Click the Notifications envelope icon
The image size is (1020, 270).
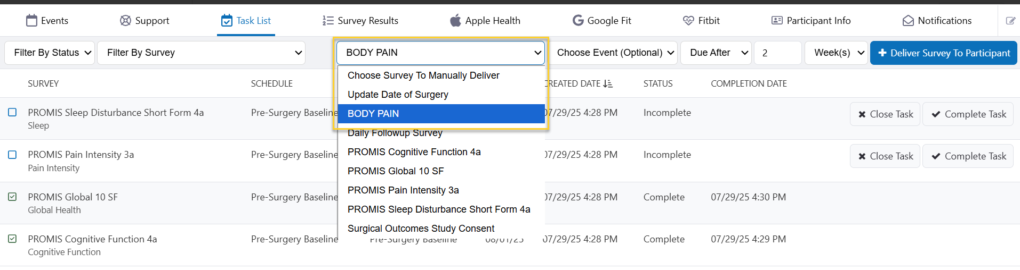[908, 21]
